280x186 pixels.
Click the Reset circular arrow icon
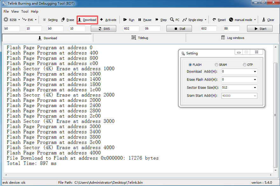coord(214,19)
